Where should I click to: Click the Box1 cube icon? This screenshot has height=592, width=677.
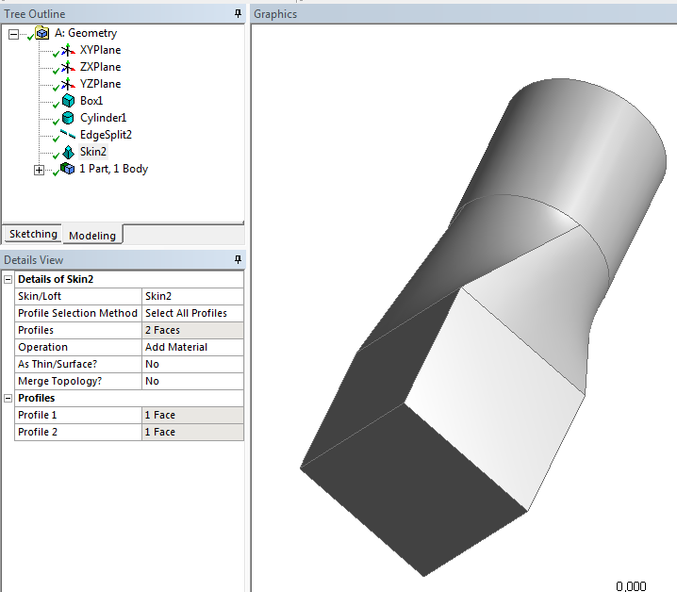[68, 101]
